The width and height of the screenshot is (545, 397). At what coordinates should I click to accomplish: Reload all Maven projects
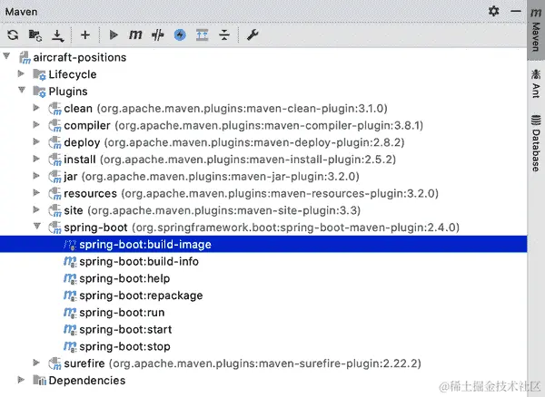[x=13, y=35]
